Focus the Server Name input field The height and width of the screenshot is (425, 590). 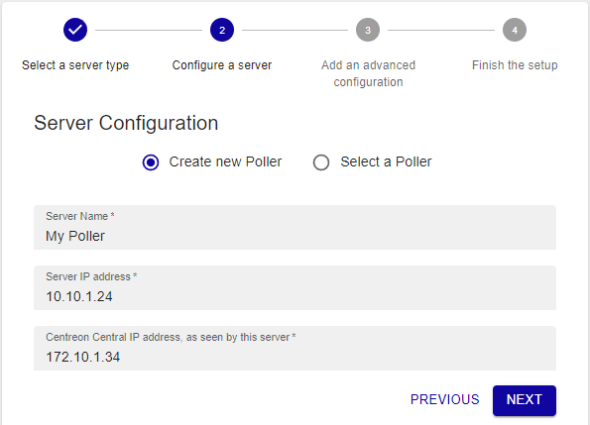click(295, 227)
